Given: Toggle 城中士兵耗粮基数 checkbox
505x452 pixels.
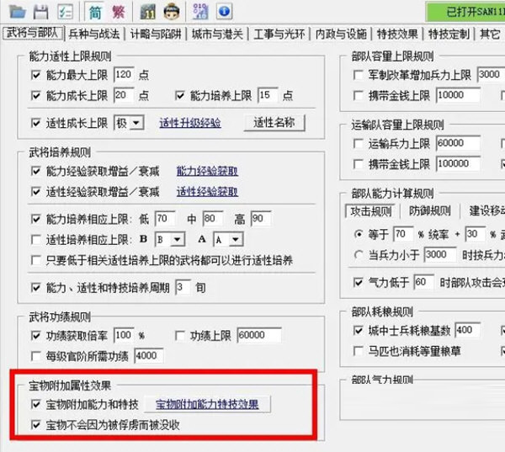Looking at the screenshot, I should pyautogui.click(x=359, y=330).
